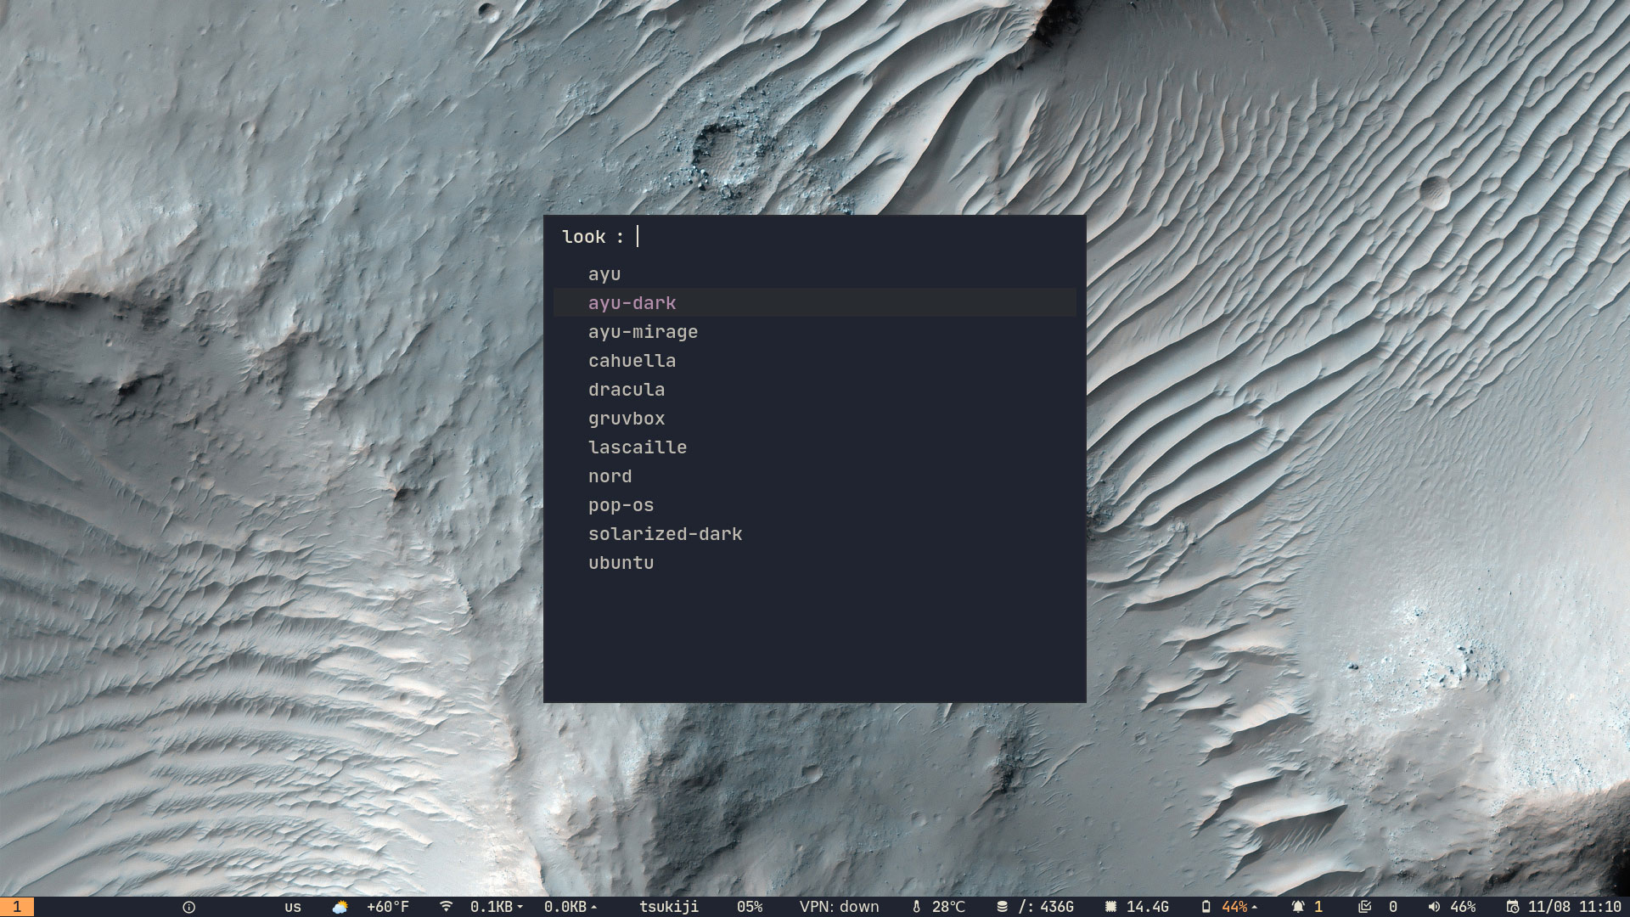This screenshot has width=1630, height=917.
Task: Click the notification bell icon
Action: 1298,907
